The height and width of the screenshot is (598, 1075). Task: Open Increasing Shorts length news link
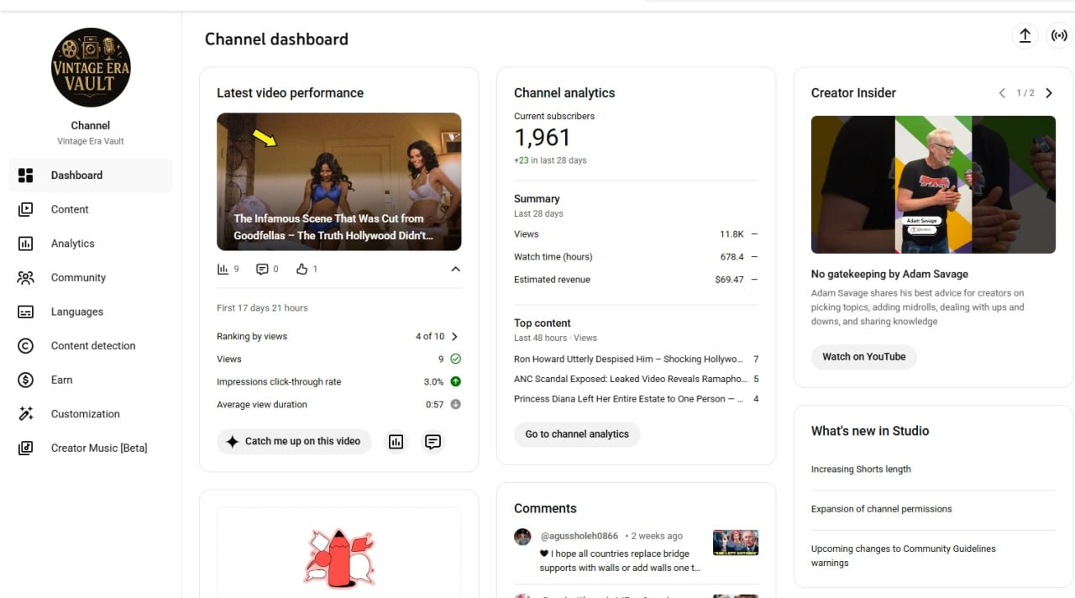[x=861, y=469]
